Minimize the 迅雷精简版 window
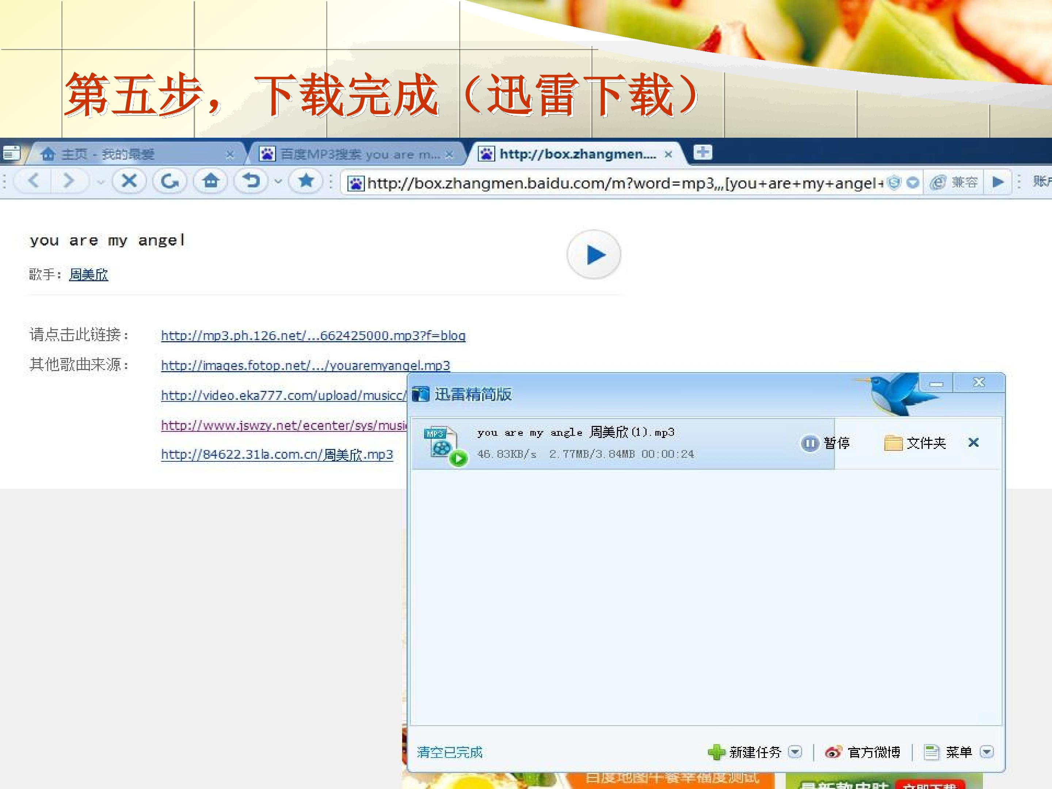1052x789 pixels. coord(937,383)
